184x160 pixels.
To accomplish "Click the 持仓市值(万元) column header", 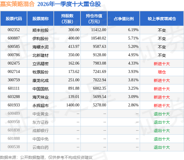I will (94, 18).
